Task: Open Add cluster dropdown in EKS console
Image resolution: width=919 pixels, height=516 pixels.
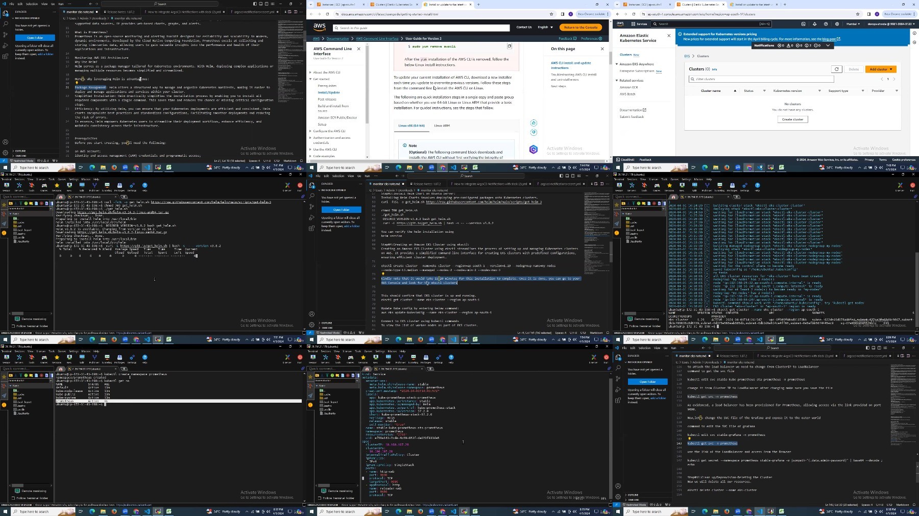Action: click(881, 69)
